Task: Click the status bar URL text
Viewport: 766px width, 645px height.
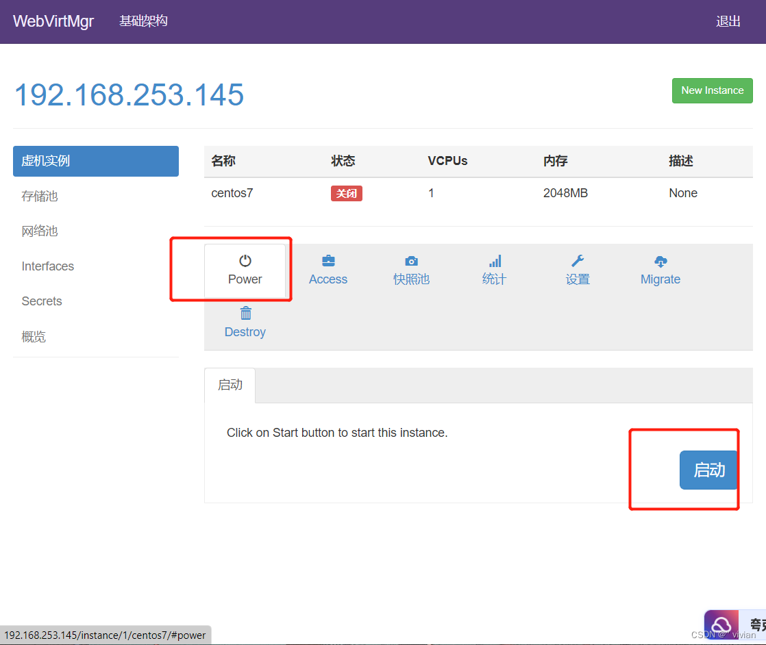Action: [105, 635]
